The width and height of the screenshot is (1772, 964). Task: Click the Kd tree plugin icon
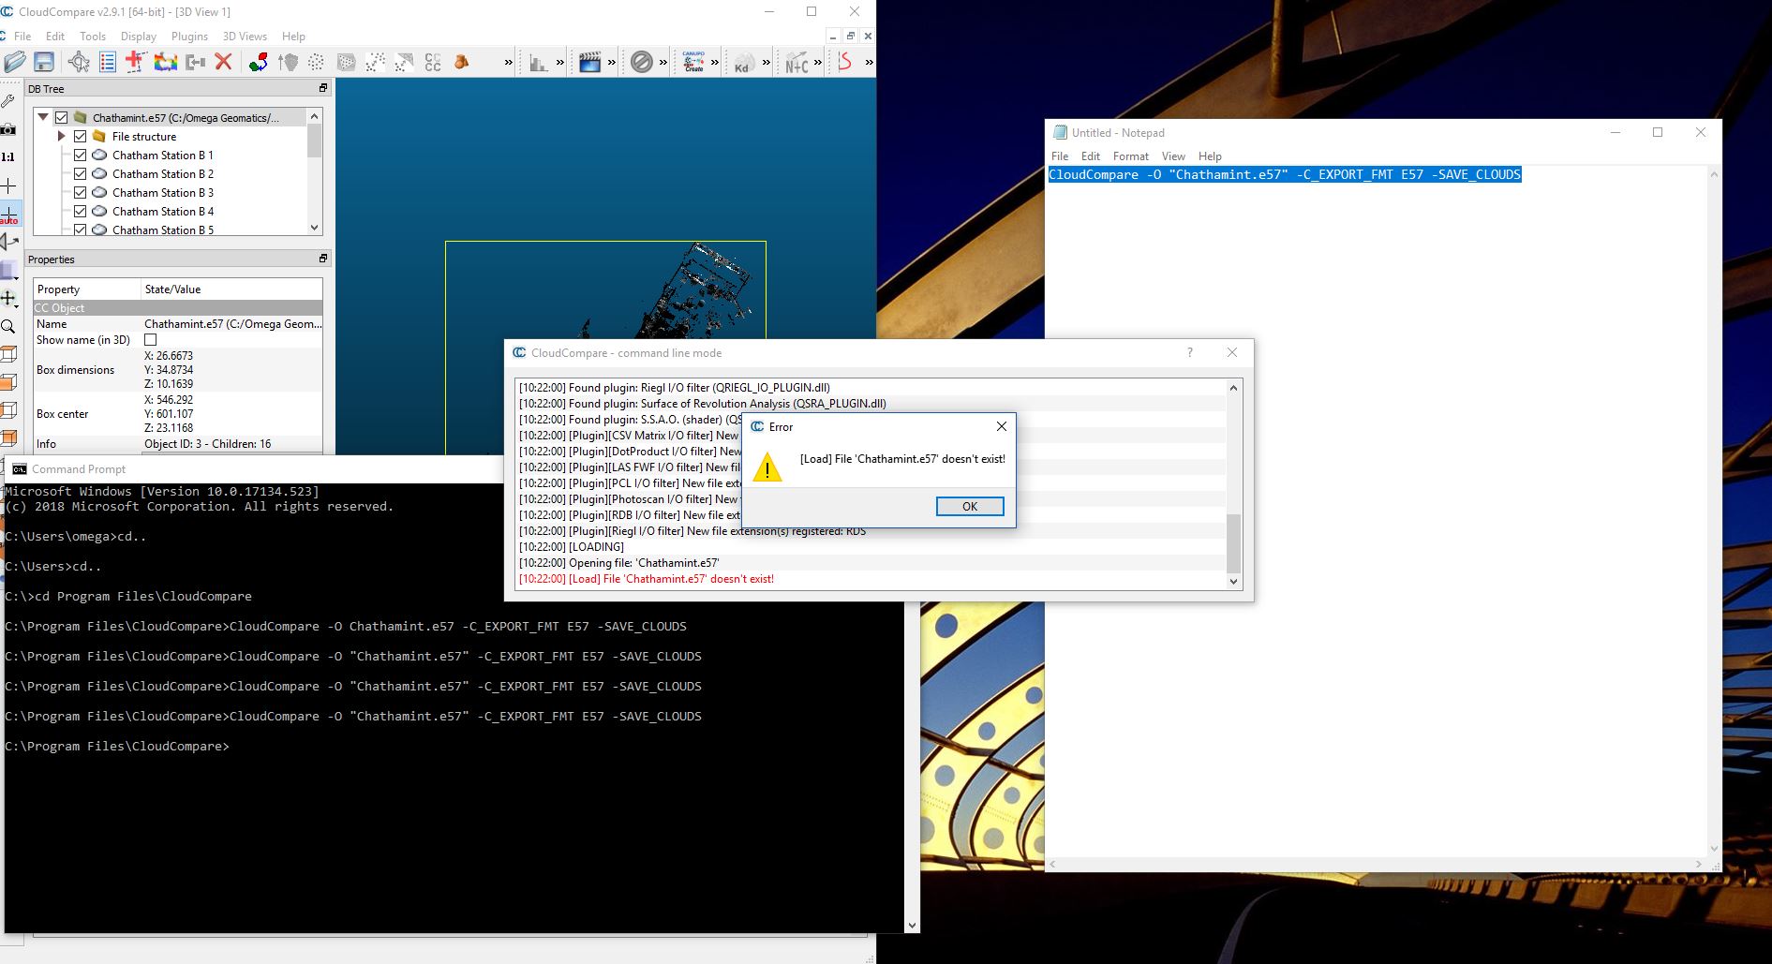[x=743, y=63]
